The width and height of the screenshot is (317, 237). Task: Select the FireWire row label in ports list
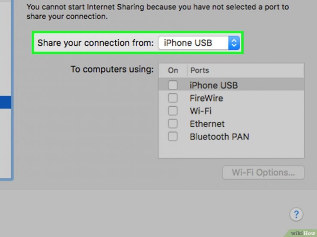pos(206,98)
